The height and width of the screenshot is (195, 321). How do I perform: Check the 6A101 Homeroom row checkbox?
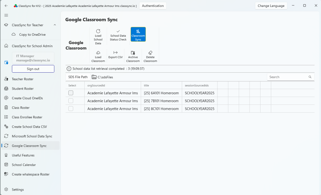point(71,93)
